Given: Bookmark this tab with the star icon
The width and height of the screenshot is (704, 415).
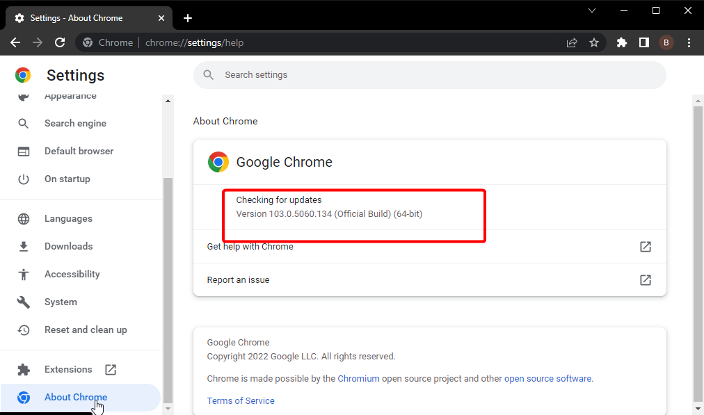Looking at the screenshot, I should coord(594,42).
